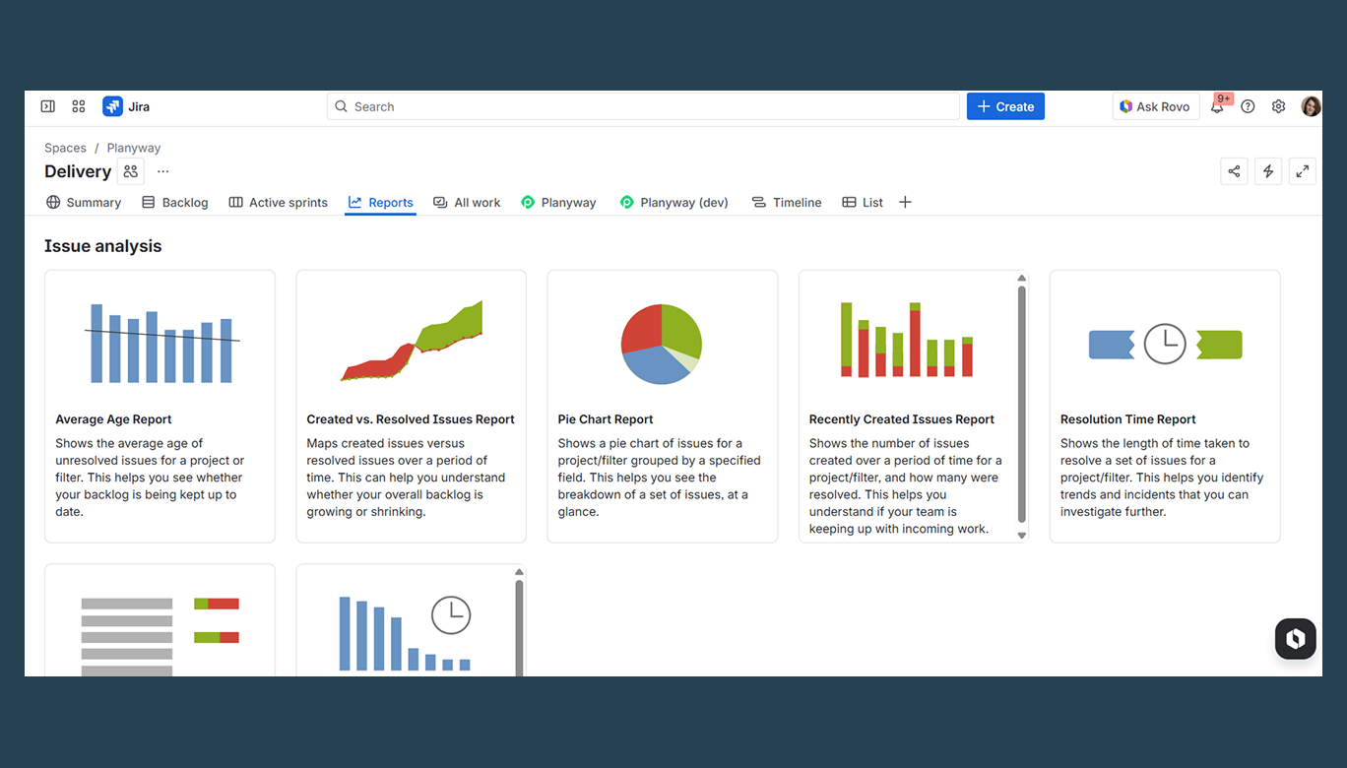Switch to the Timeline tab

point(786,202)
